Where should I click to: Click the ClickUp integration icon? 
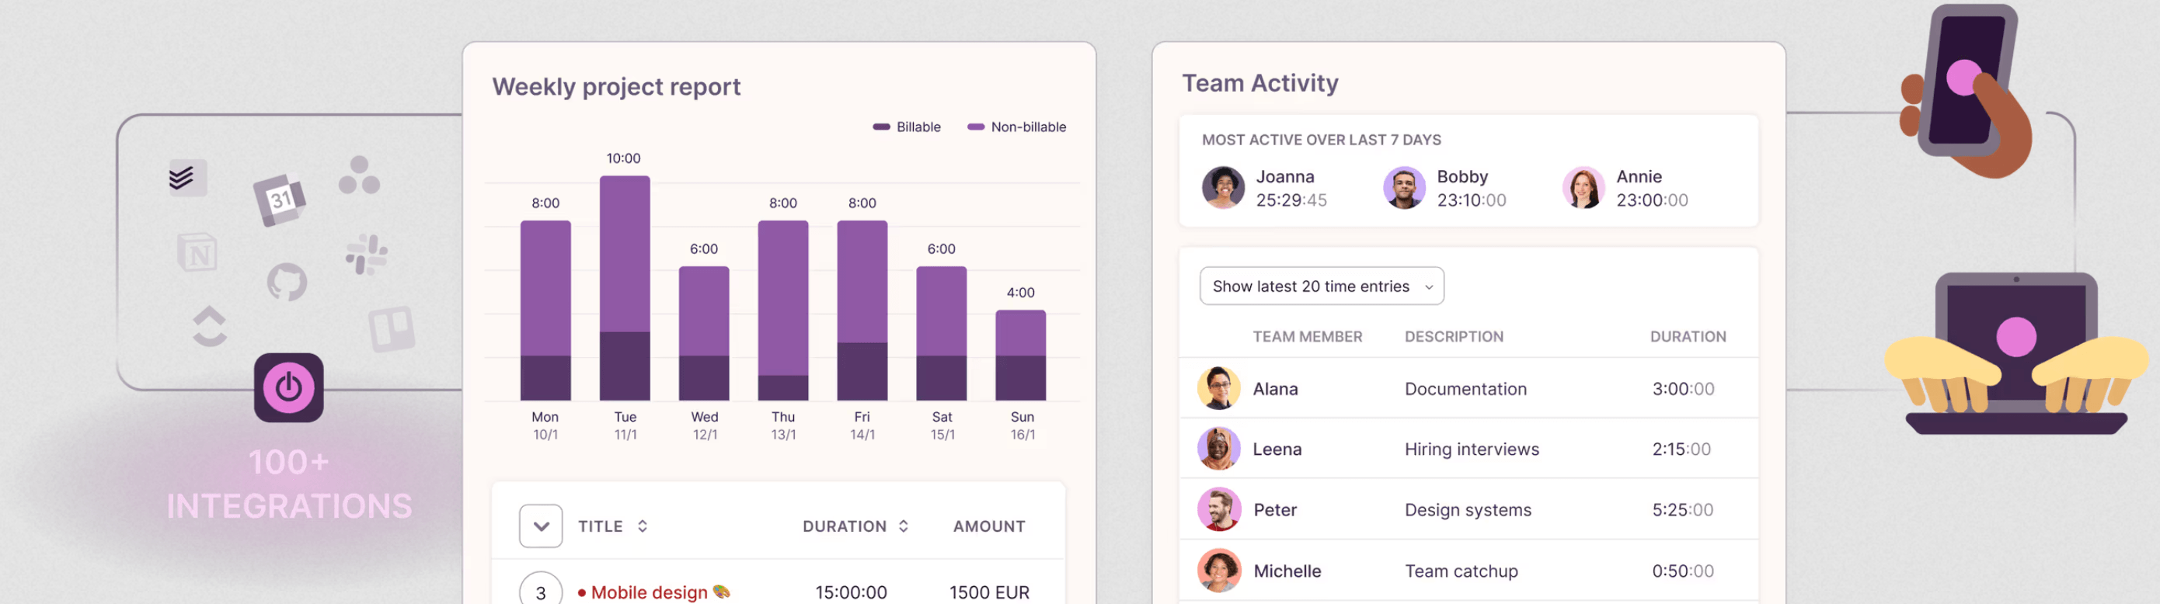click(210, 326)
